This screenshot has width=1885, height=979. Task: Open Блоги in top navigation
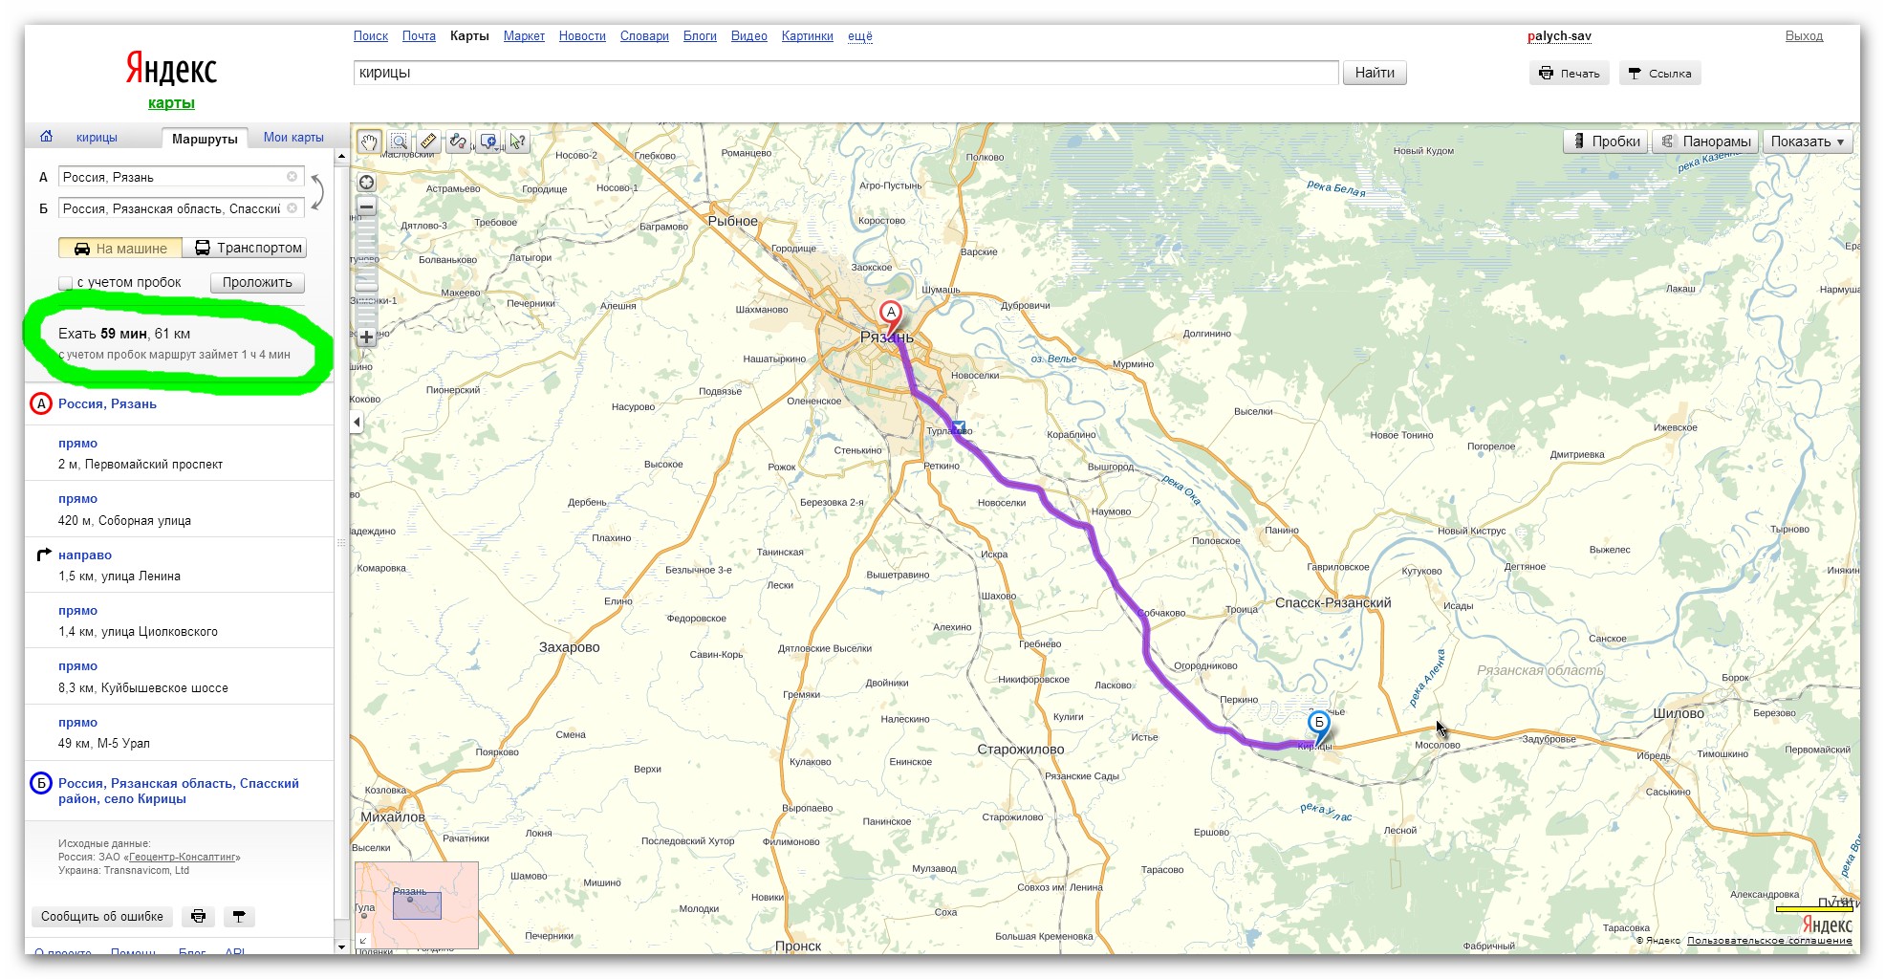pyautogui.click(x=700, y=36)
